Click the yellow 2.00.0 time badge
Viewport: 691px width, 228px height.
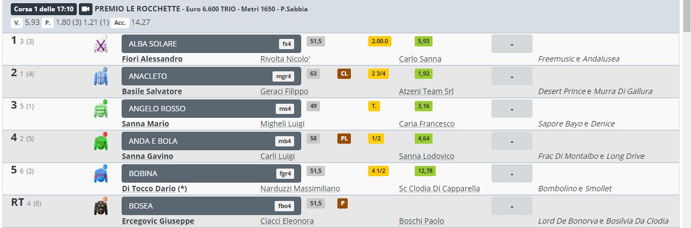(x=380, y=42)
